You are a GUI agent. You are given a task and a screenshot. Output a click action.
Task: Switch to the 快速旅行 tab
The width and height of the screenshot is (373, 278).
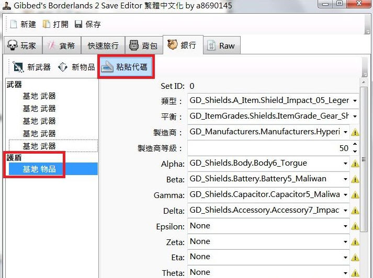click(x=103, y=45)
